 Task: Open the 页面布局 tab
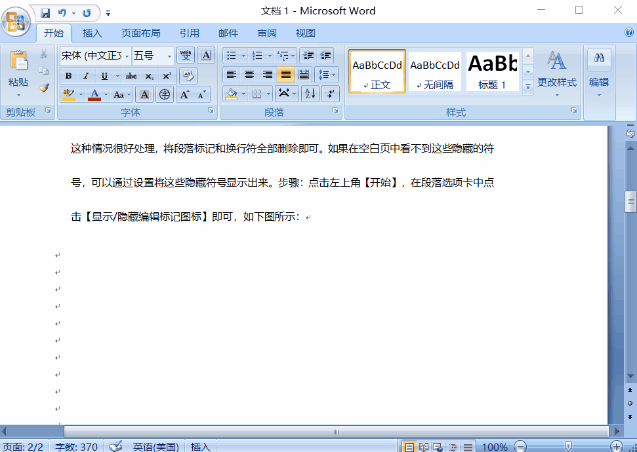tap(140, 33)
